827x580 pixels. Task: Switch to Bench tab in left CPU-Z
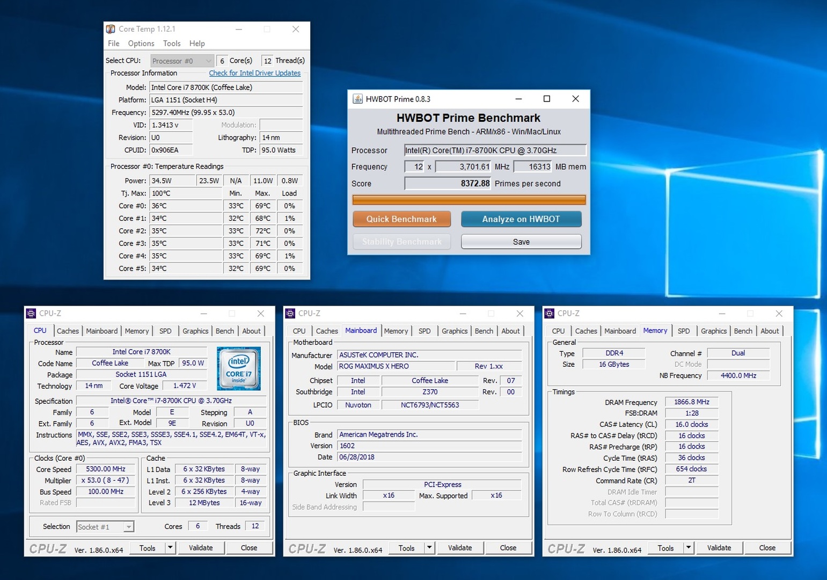(225, 331)
